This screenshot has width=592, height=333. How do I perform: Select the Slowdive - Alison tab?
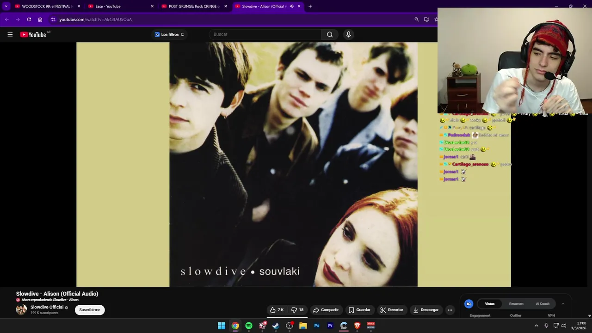click(x=264, y=6)
